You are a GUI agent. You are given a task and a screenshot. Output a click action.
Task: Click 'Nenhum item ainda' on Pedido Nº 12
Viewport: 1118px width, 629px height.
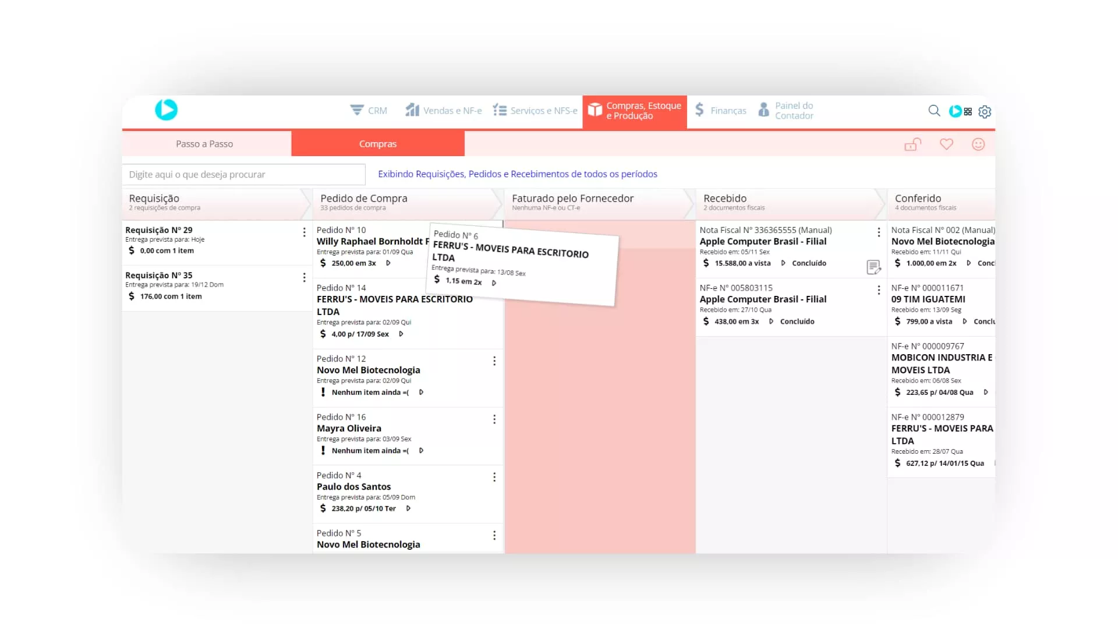pos(370,393)
